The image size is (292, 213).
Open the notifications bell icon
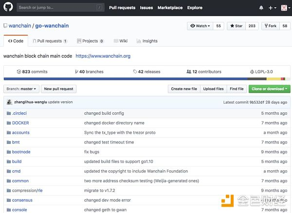[x=261, y=8]
